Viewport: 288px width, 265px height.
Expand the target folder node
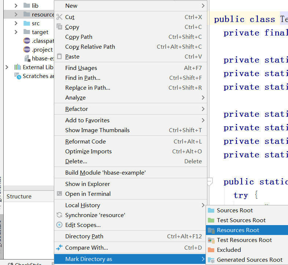tap(16, 32)
